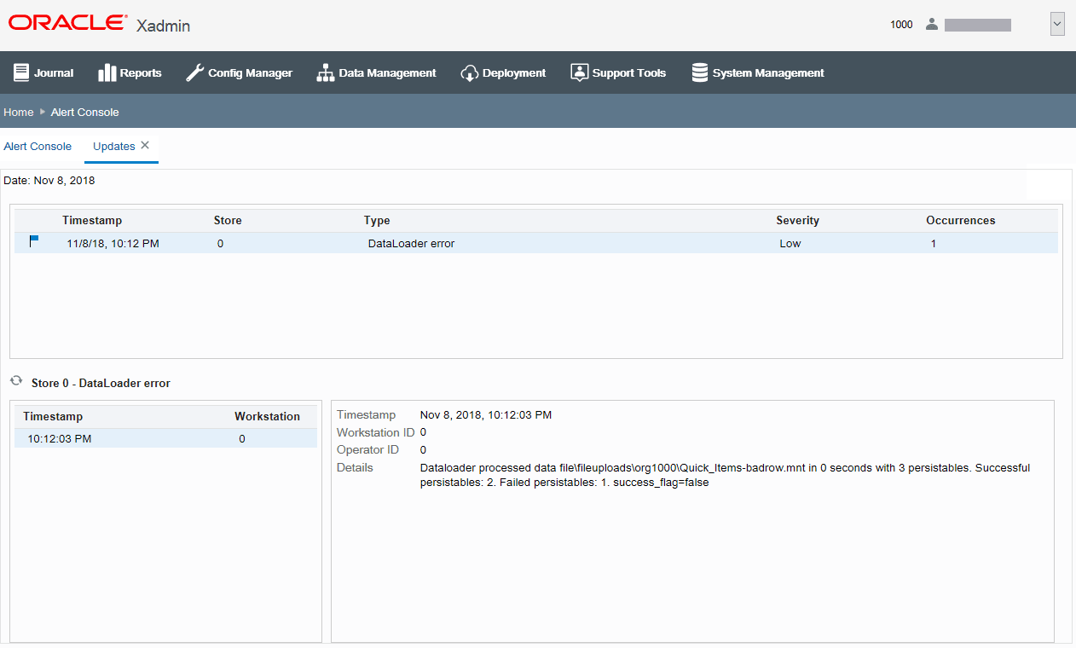Click the blue flag alert icon
Viewport: 1076px width, 648px height.
point(34,242)
